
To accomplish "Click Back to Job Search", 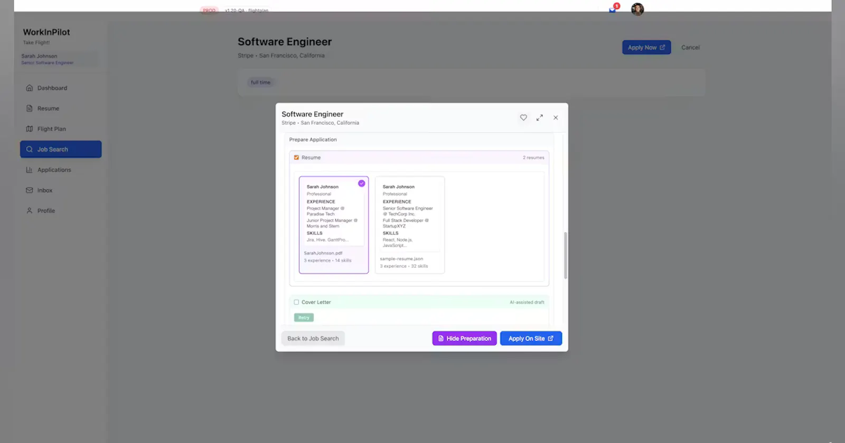I will [x=313, y=338].
